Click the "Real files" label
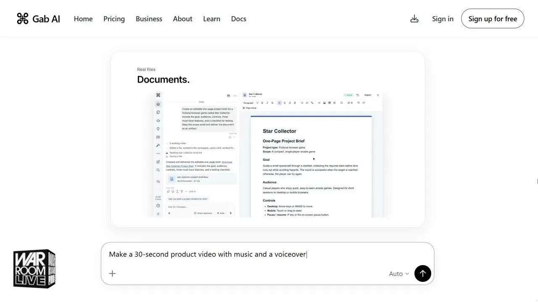The image size is (538, 302). (146, 69)
